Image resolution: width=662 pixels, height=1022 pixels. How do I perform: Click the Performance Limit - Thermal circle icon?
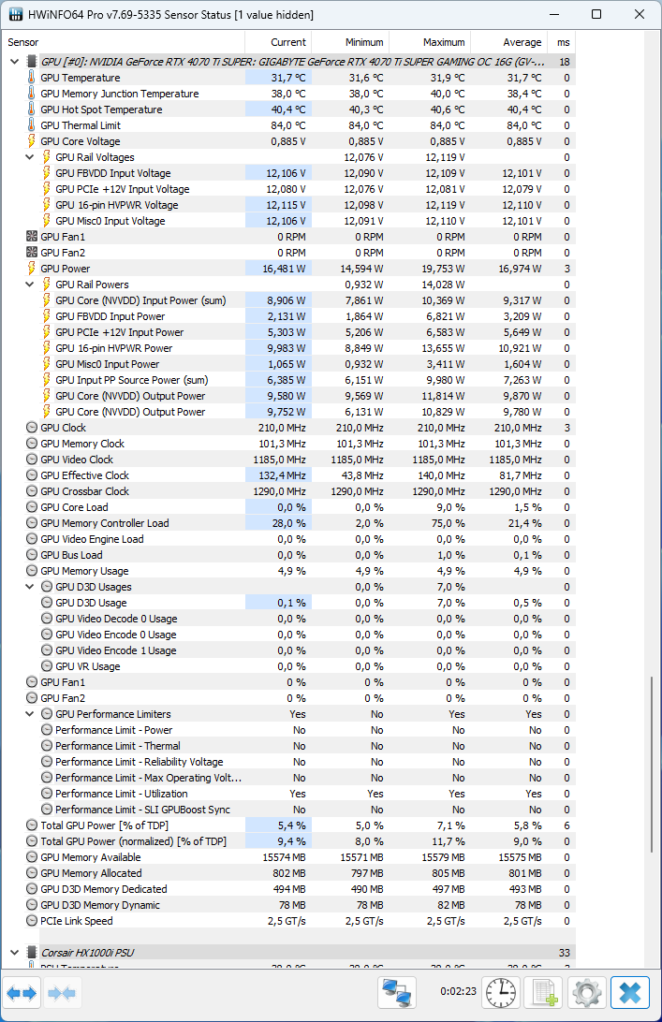46,746
